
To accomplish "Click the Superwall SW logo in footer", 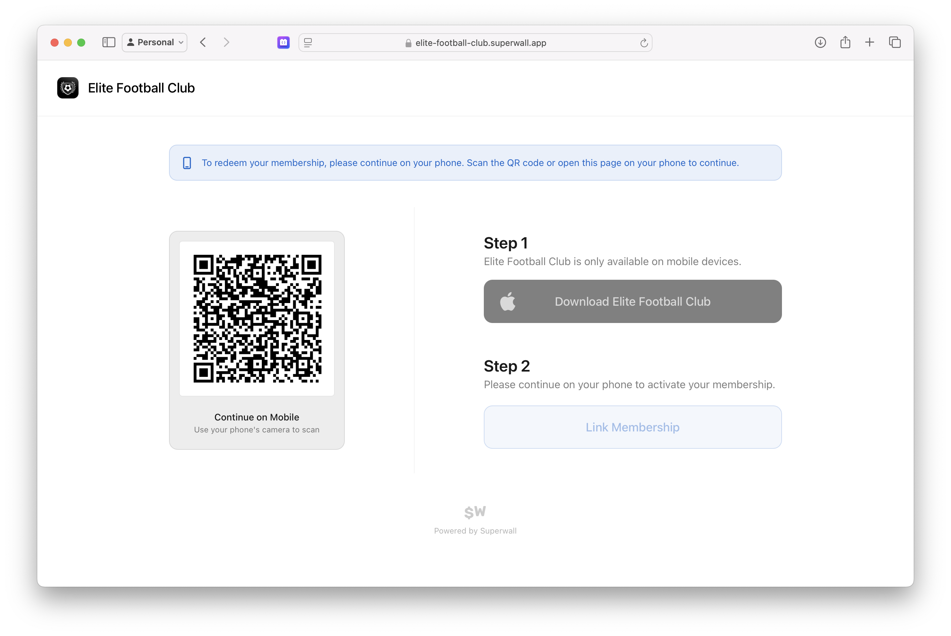I will pyautogui.click(x=475, y=512).
